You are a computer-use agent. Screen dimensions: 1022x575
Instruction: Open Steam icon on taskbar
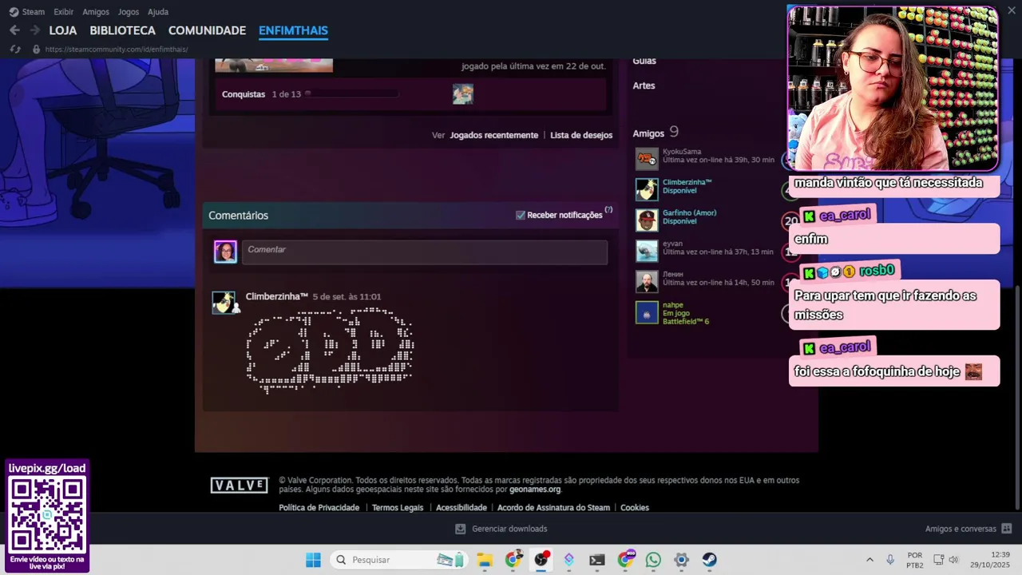coord(709,560)
